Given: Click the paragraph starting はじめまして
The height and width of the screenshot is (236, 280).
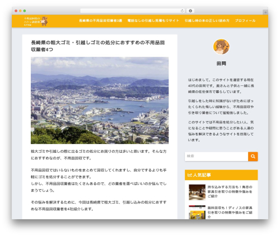Looking at the screenshot, I should pos(221,86).
